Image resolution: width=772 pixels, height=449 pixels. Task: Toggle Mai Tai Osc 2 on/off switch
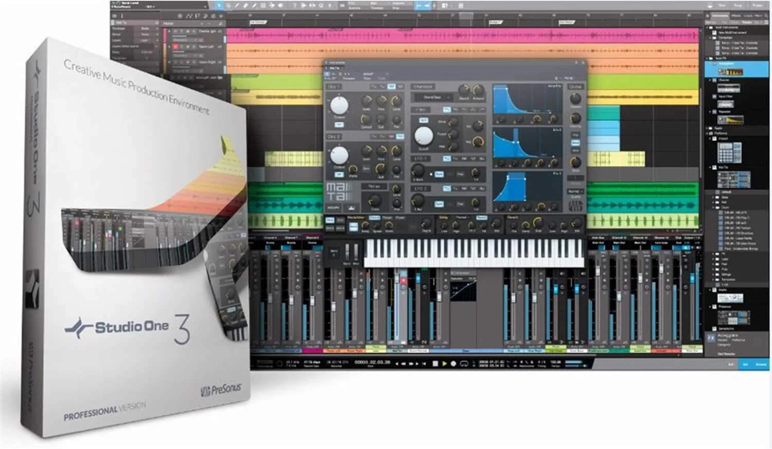pyautogui.click(x=339, y=175)
